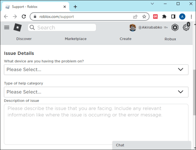The image size is (196, 150).
Task: Click the Issue Details heading
Action: (19, 53)
